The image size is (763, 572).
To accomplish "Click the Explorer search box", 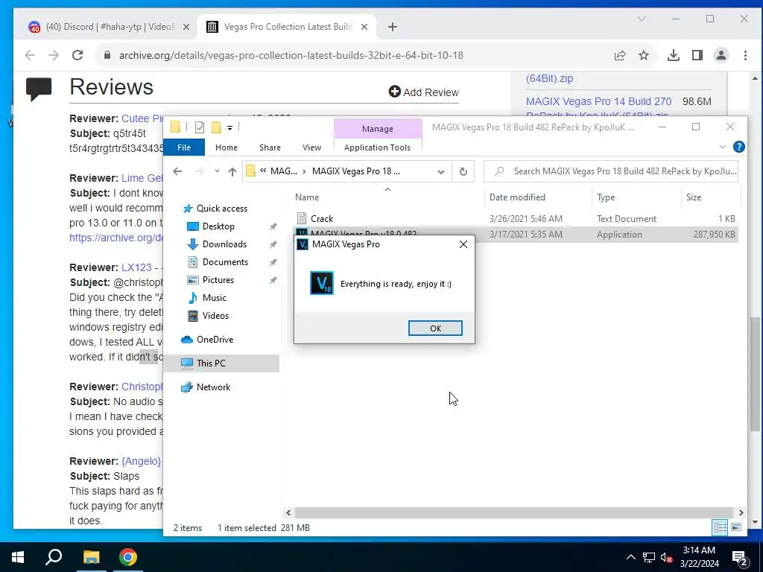I will click(x=611, y=171).
